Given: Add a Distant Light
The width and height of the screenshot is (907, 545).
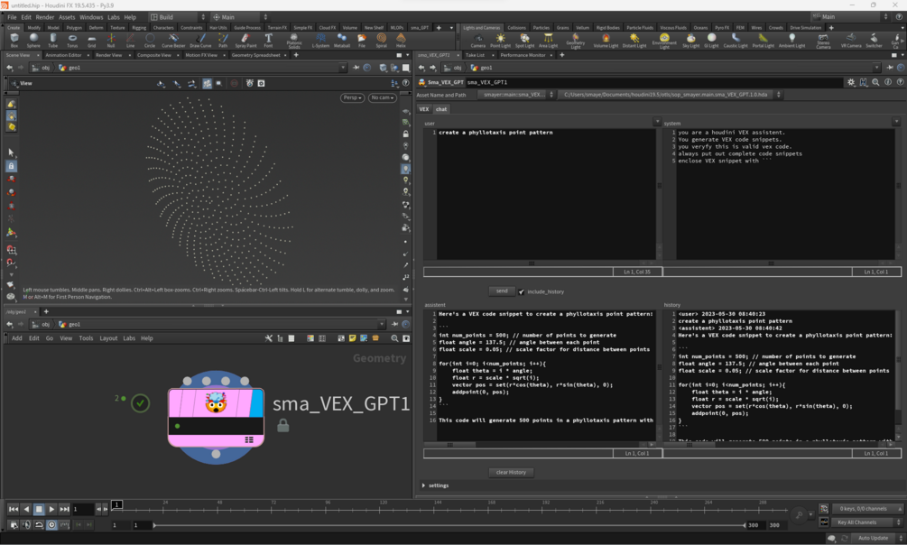Looking at the screenshot, I should pos(634,41).
